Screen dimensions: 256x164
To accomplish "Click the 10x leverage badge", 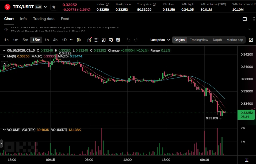I will point(38,7).
